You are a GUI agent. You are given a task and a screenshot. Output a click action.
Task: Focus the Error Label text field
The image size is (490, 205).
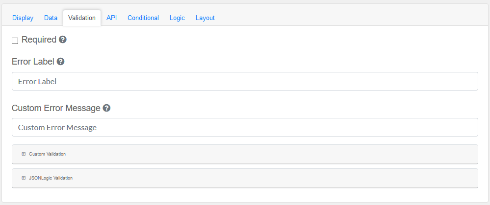[245, 82]
